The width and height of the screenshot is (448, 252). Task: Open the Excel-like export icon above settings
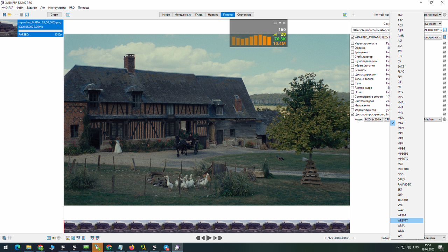pyautogui.click(x=345, y=15)
